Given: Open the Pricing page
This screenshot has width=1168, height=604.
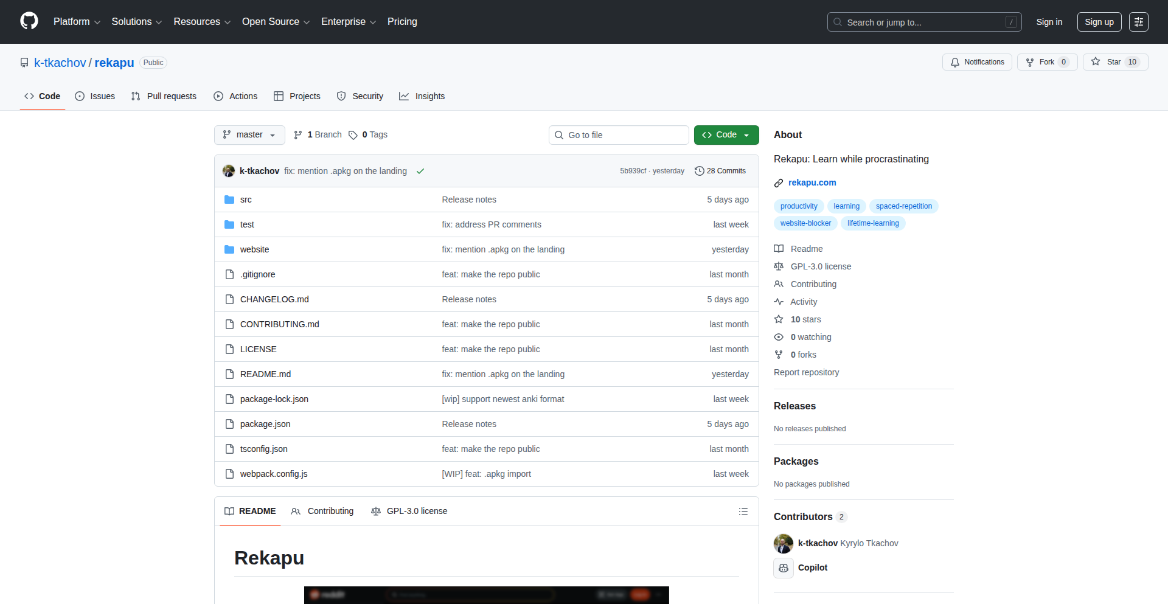Looking at the screenshot, I should (402, 22).
